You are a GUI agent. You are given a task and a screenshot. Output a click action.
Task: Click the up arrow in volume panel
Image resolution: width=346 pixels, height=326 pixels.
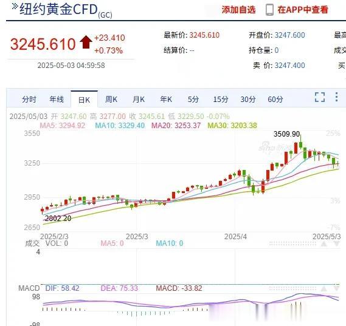(x=324, y=243)
